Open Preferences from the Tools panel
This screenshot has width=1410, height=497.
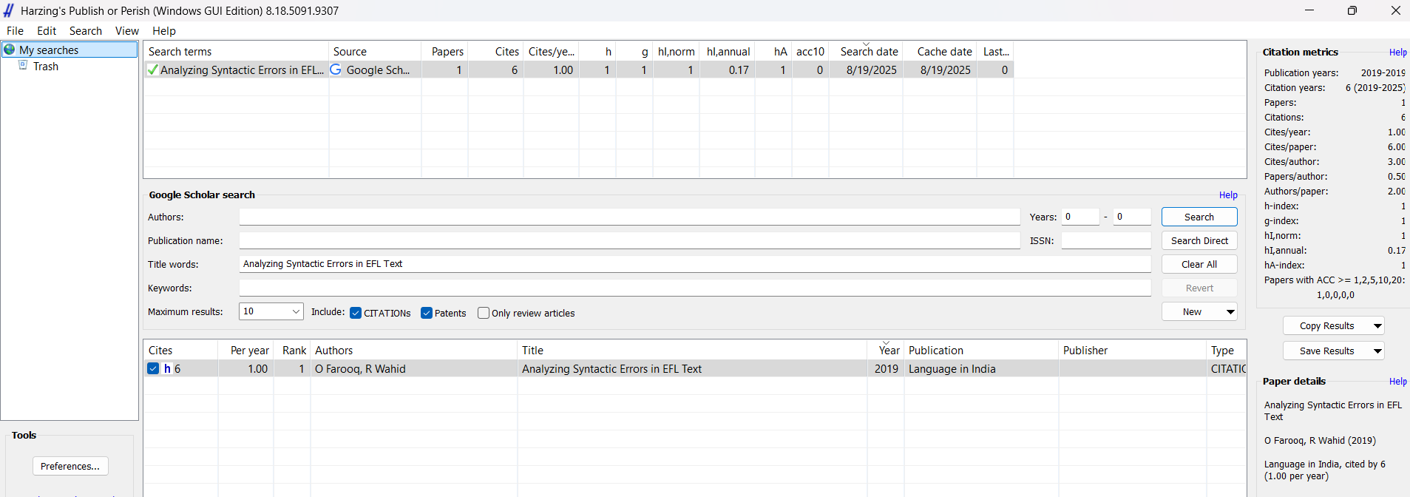[70, 466]
